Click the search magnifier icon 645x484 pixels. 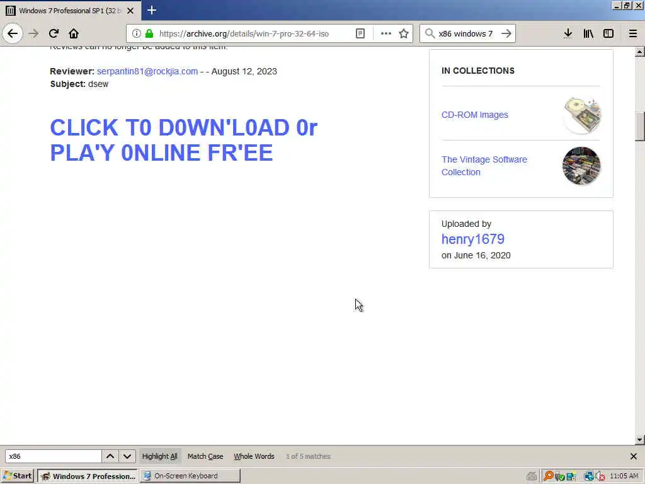pyautogui.click(x=430, y=33)
